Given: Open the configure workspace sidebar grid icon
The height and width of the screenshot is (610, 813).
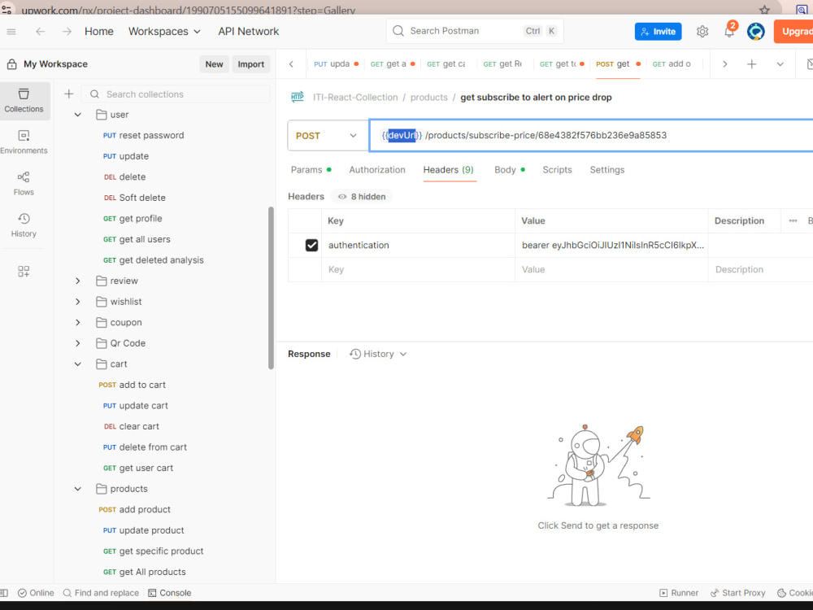Looking at the screenshot, I should pos(24,272).
